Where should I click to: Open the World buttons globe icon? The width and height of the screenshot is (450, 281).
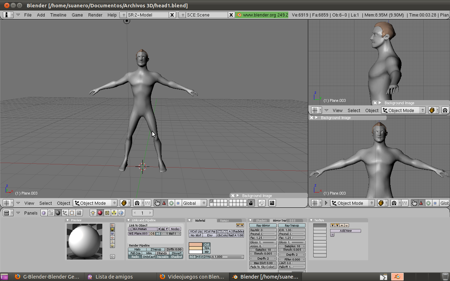121,213
